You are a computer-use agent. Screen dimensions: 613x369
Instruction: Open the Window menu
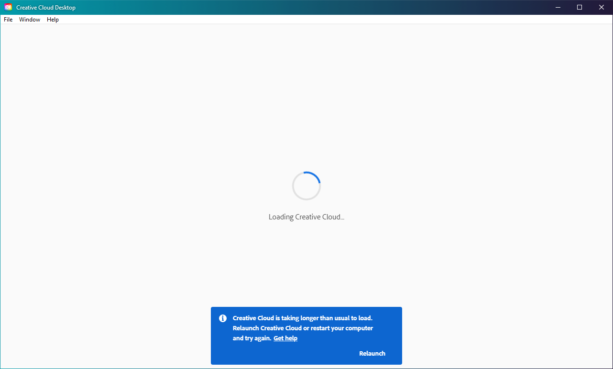[x=29, y=19]
